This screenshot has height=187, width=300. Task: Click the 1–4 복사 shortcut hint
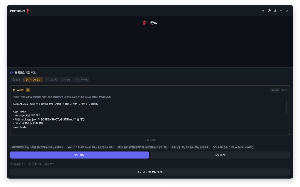35,164
